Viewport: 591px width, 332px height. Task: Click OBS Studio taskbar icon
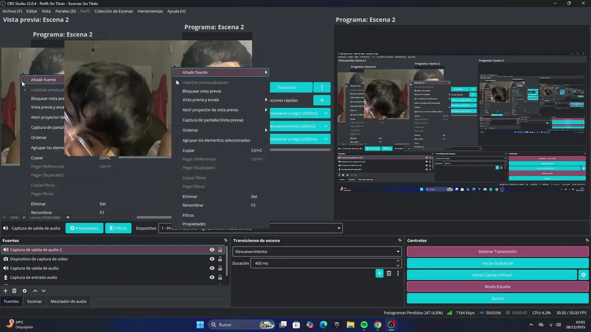point(392,325)
